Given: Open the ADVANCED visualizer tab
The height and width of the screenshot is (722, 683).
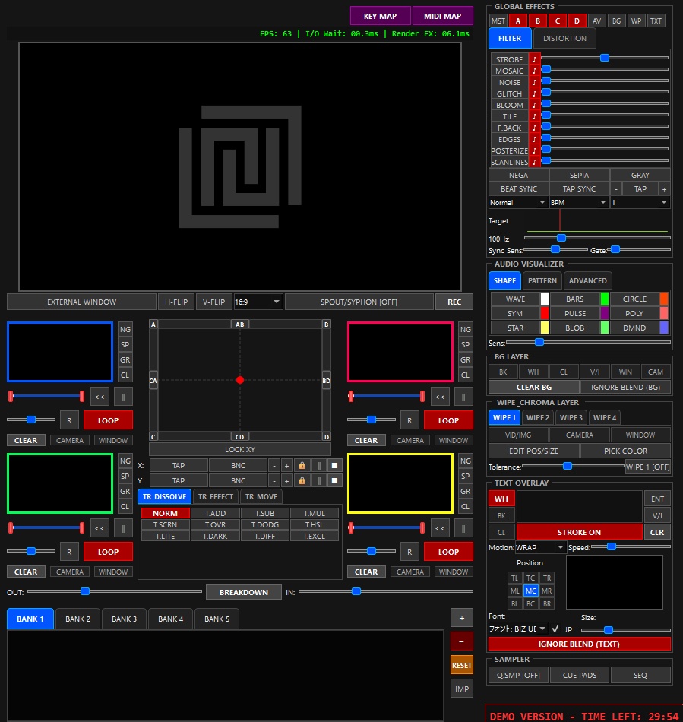Looking at the screenshot, I should [588, 281].
